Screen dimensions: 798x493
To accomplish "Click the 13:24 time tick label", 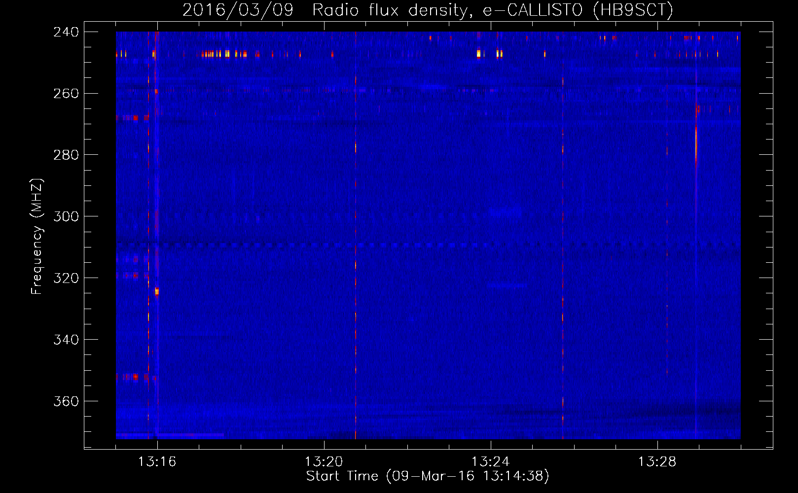I will tap(490, 462).
